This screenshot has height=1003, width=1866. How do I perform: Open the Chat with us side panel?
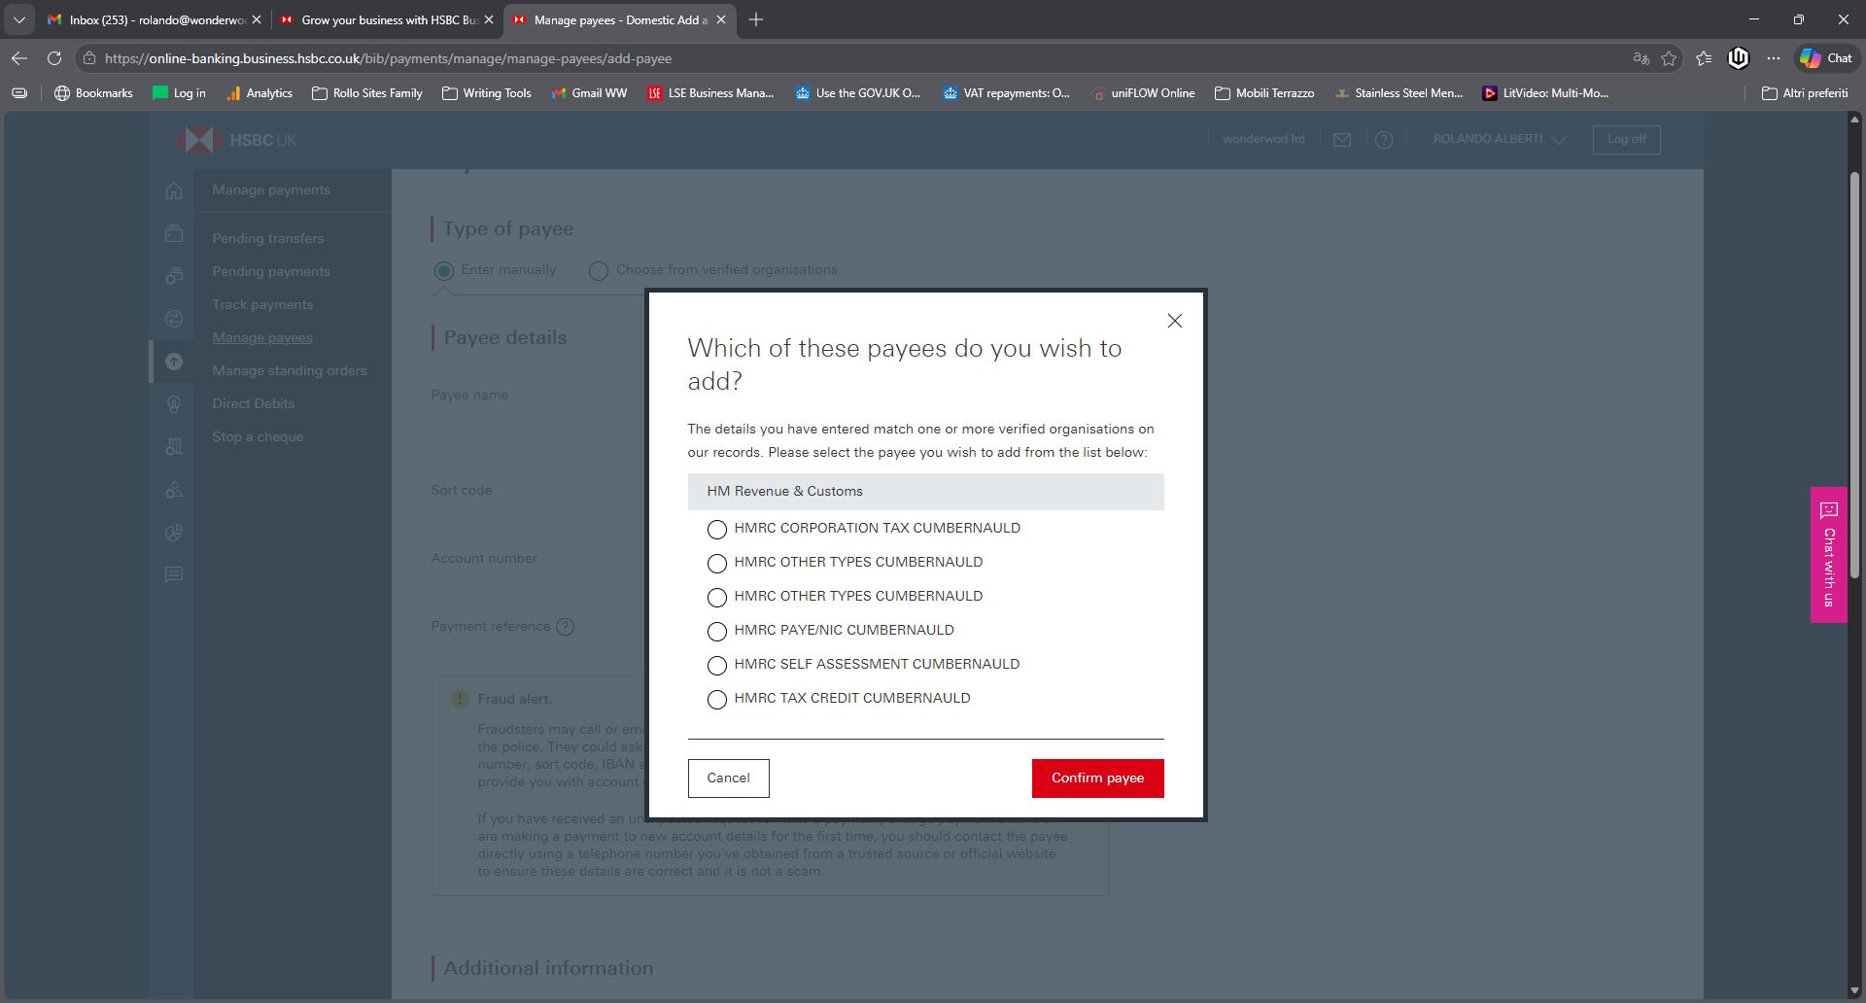pyautogui.click(x=1828, y=555)
